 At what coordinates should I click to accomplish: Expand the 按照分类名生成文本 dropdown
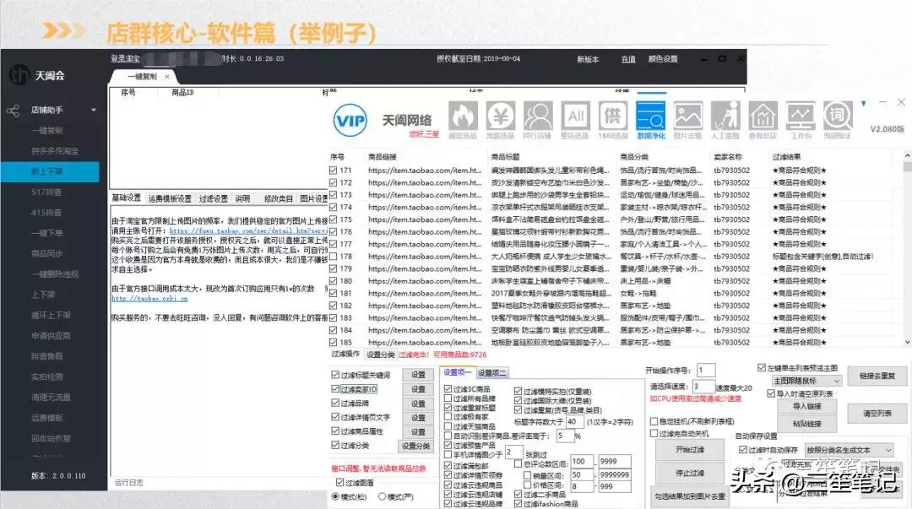click(848, 448)
